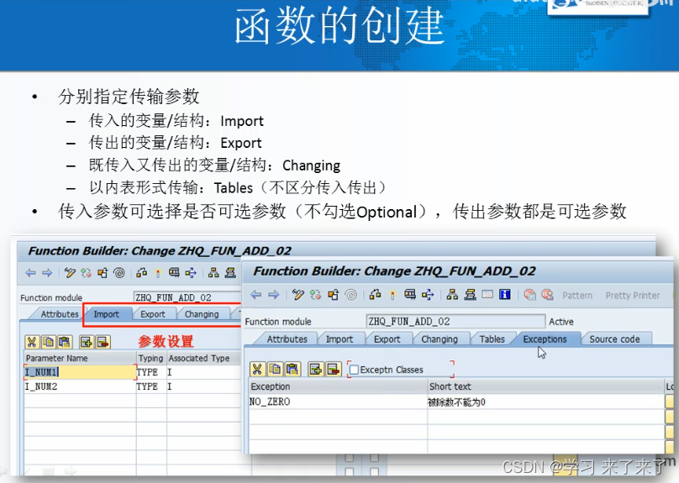Screen dimensions: 679x483
Task: Click the navigation window icon in front window toolbar
Action: click(470, 295)
